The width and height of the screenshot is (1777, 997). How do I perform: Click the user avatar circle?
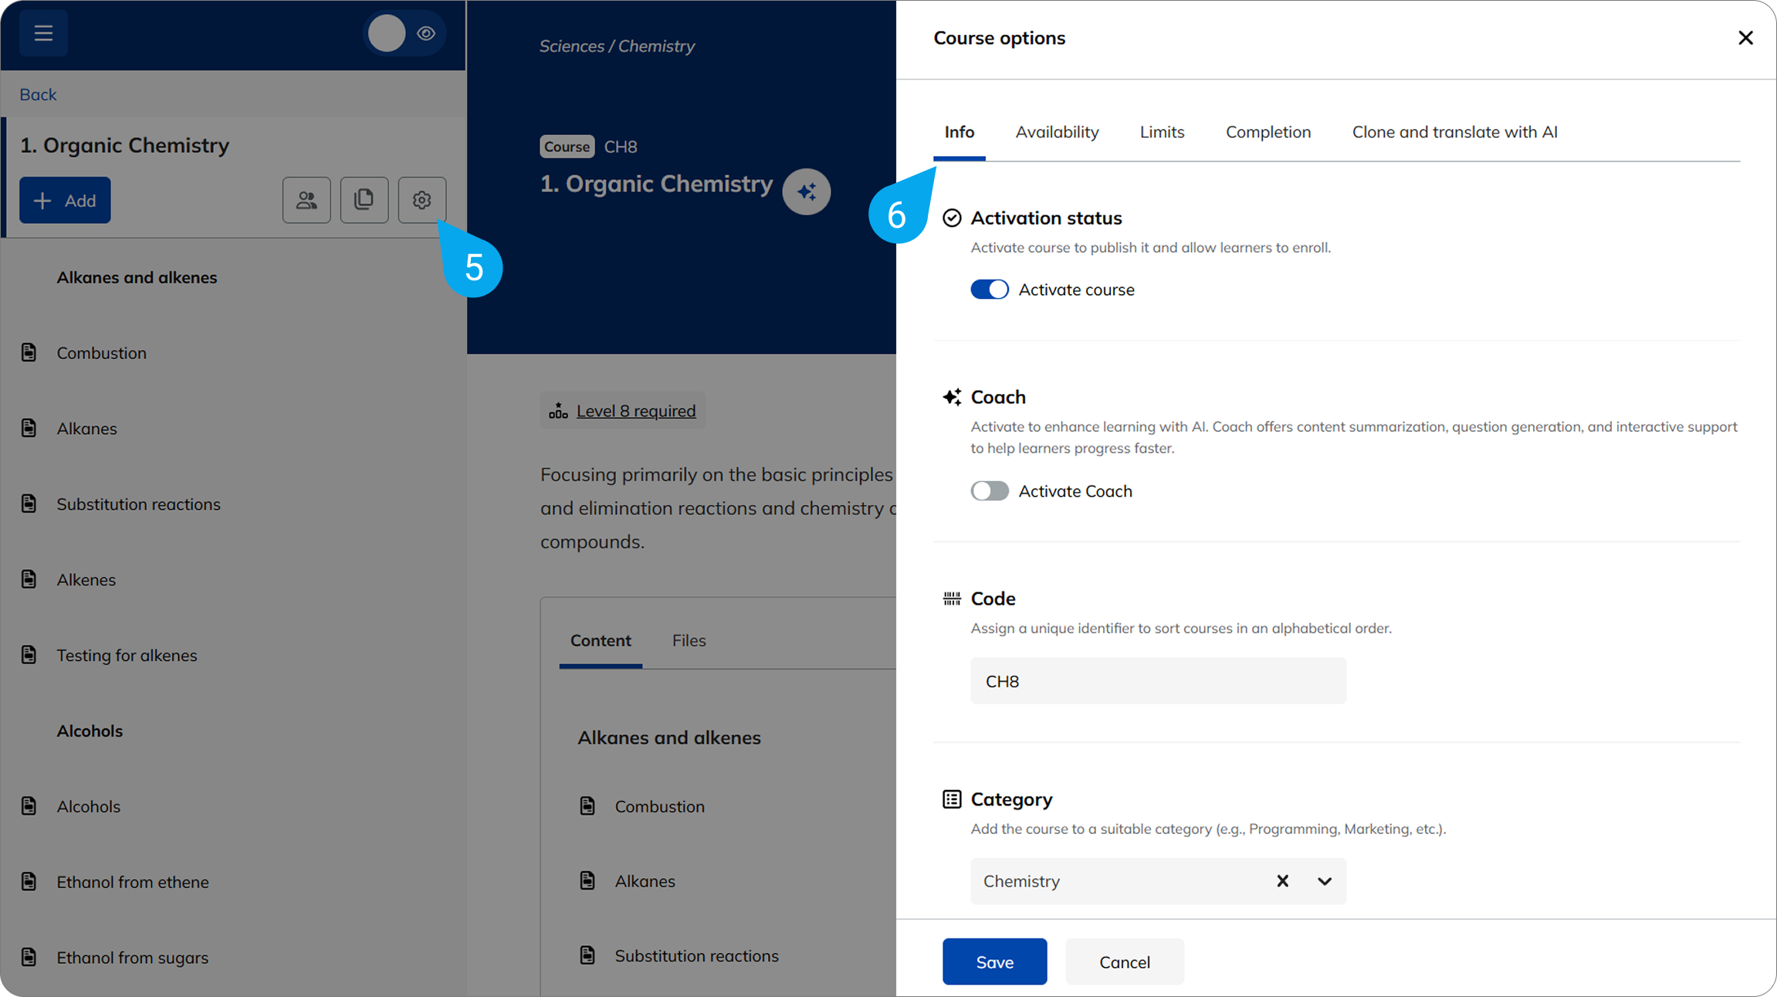(x=387, y=33)
